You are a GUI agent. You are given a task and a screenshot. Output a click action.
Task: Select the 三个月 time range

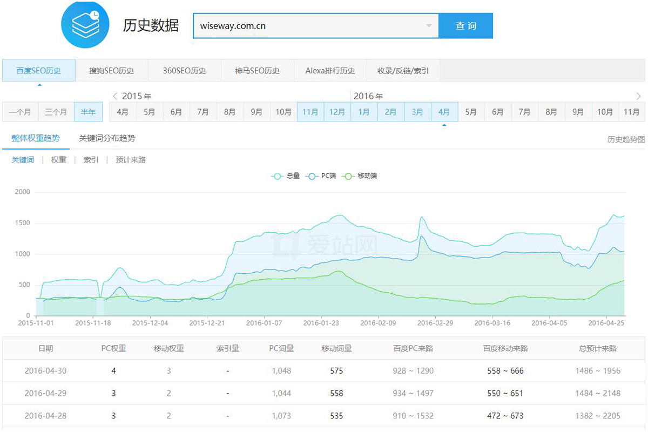pyautogui.click(x=55, y=112)
